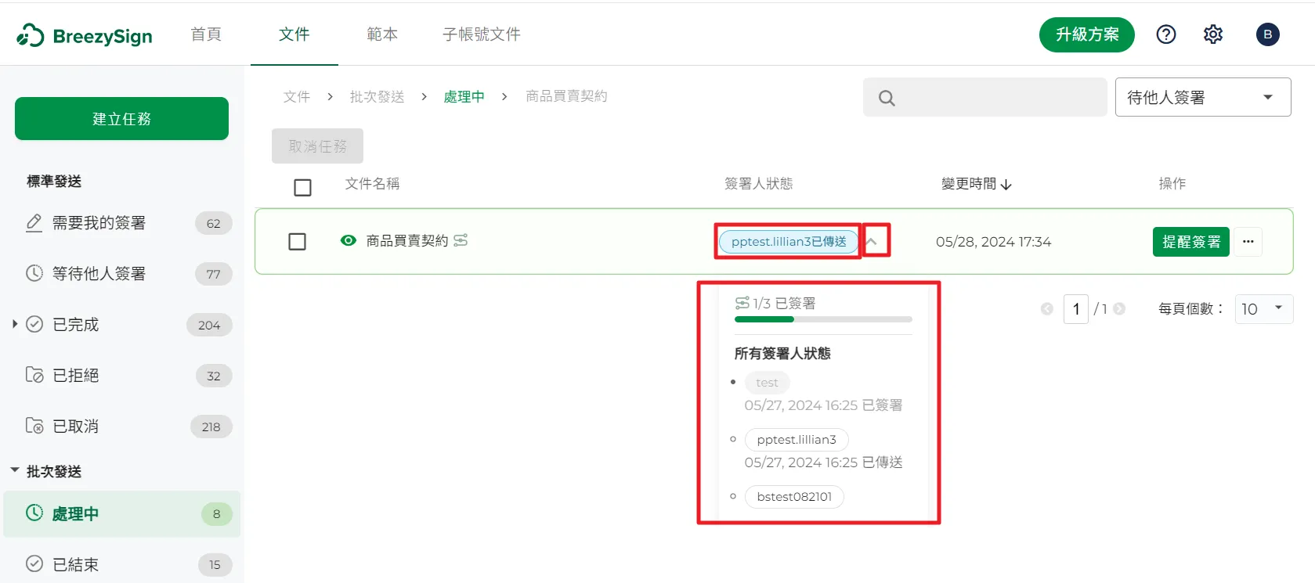Switch to the 範本 tab
This screenshot has height=583, width=1315.
382,34
